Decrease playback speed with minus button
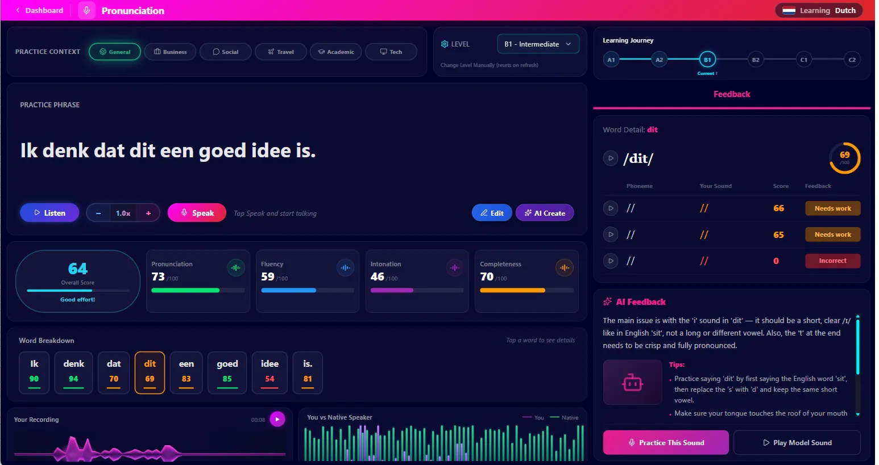The height and width of the screenshot is (465, 879). click(x=98, y=213)
